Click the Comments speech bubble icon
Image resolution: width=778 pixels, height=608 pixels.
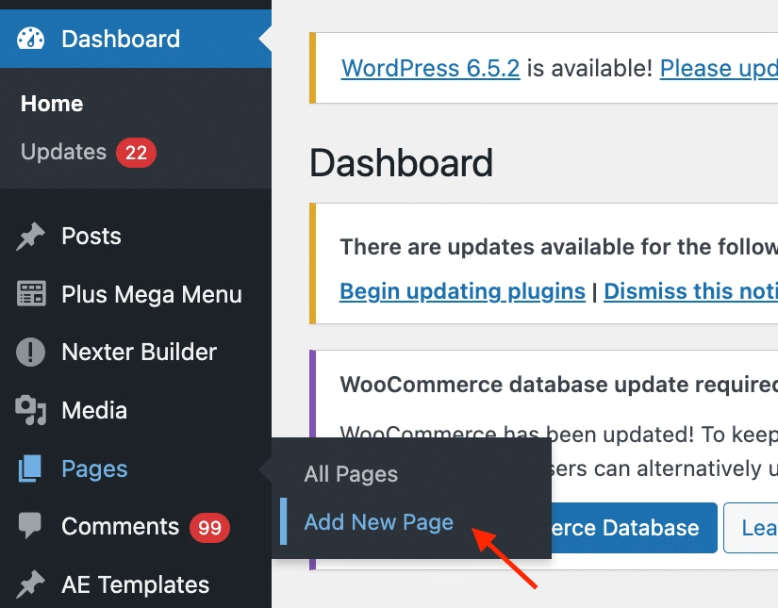[31, 526]
